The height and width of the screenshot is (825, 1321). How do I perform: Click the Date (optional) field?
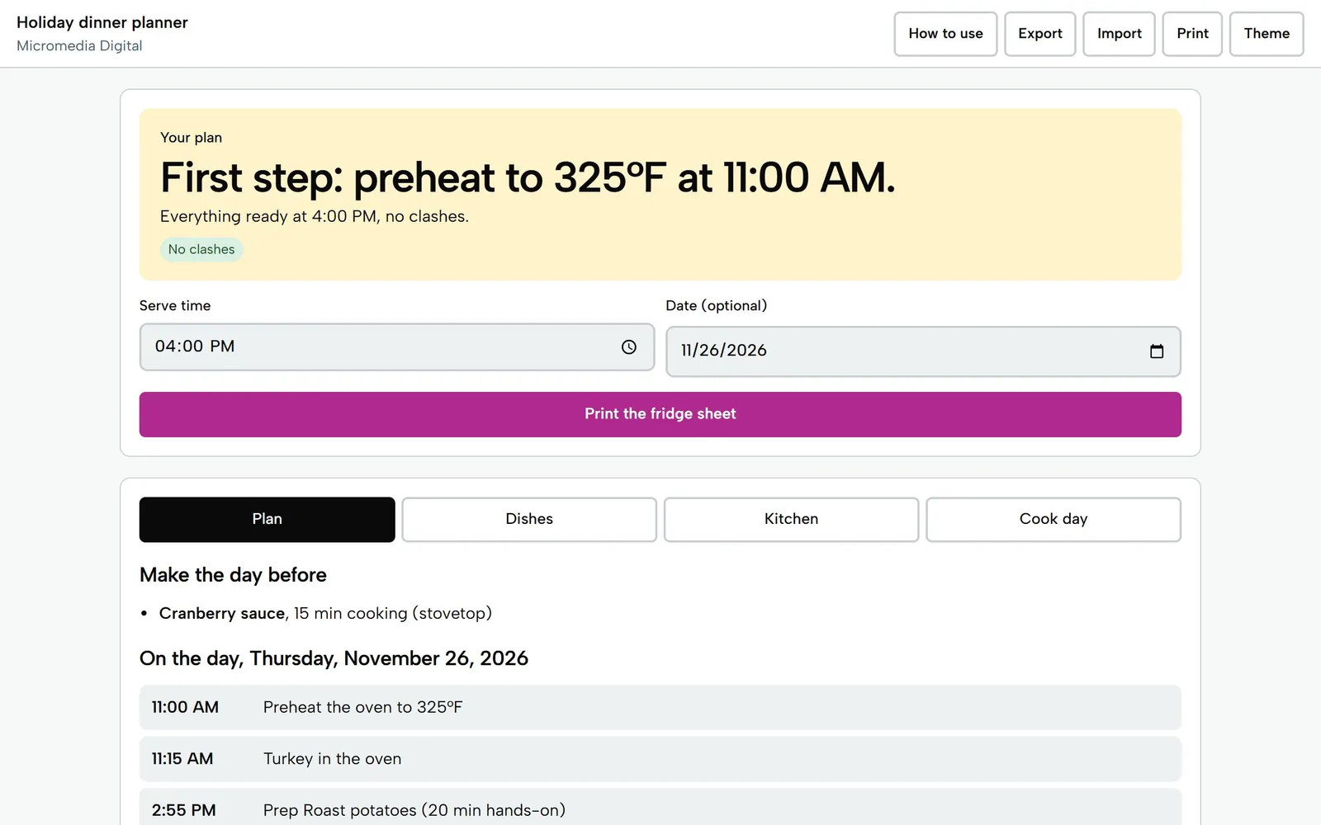coord(923,351)
